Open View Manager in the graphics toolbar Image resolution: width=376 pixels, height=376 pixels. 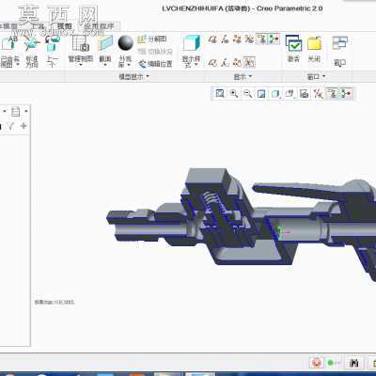[304, 93]
